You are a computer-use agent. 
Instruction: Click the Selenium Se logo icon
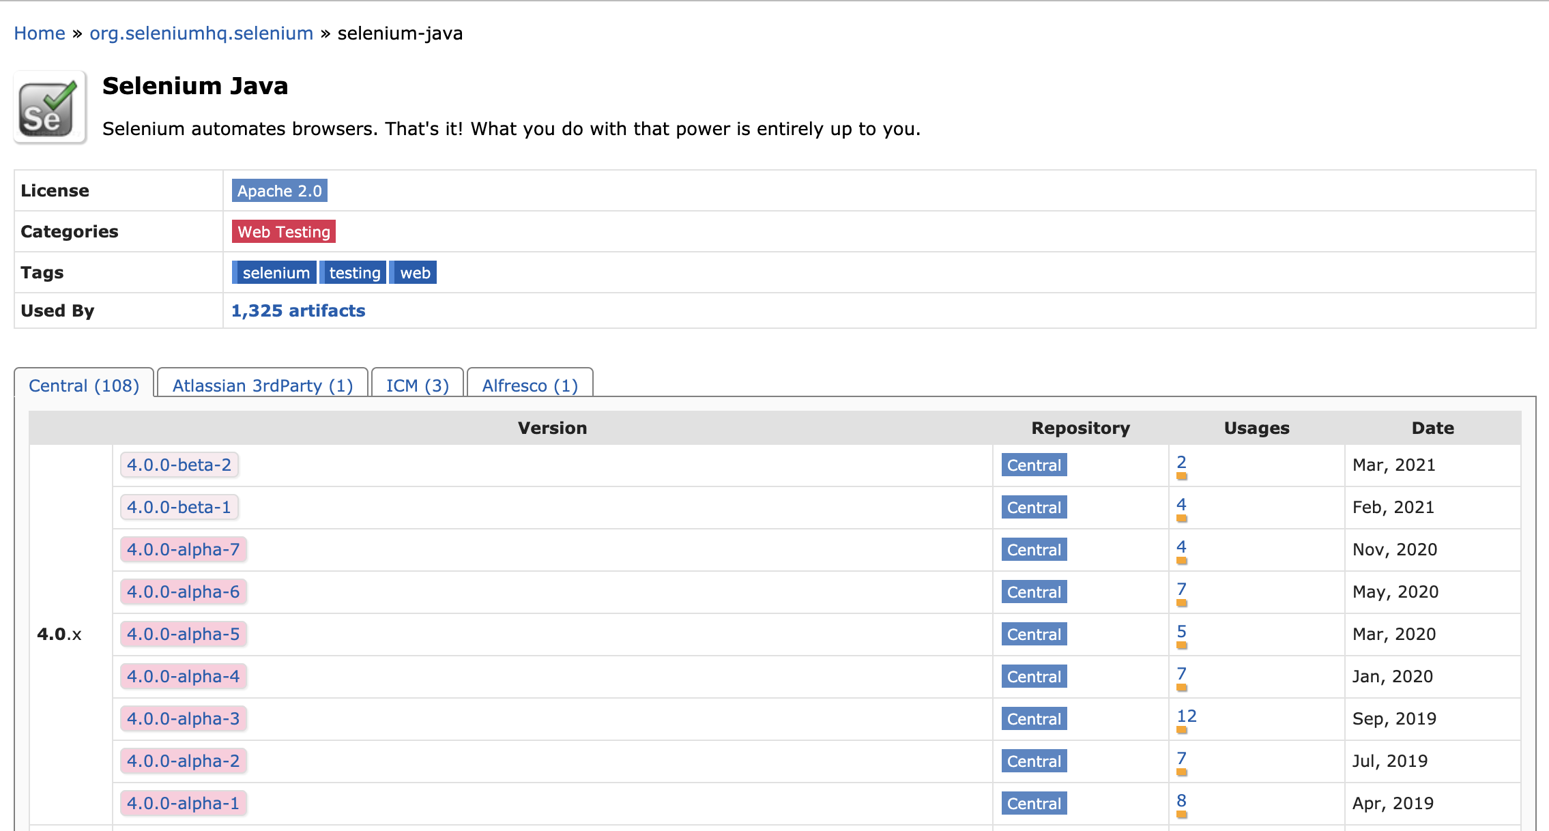coord(50,108)
